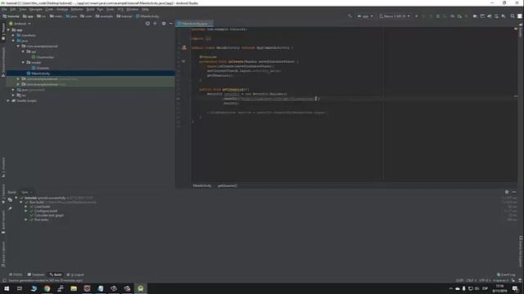Open Build panel settings gear
This screenshot has width=524, height=294.
click(507, 192)
